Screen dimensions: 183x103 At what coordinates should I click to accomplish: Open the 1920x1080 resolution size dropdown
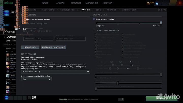tap(38, 39)
